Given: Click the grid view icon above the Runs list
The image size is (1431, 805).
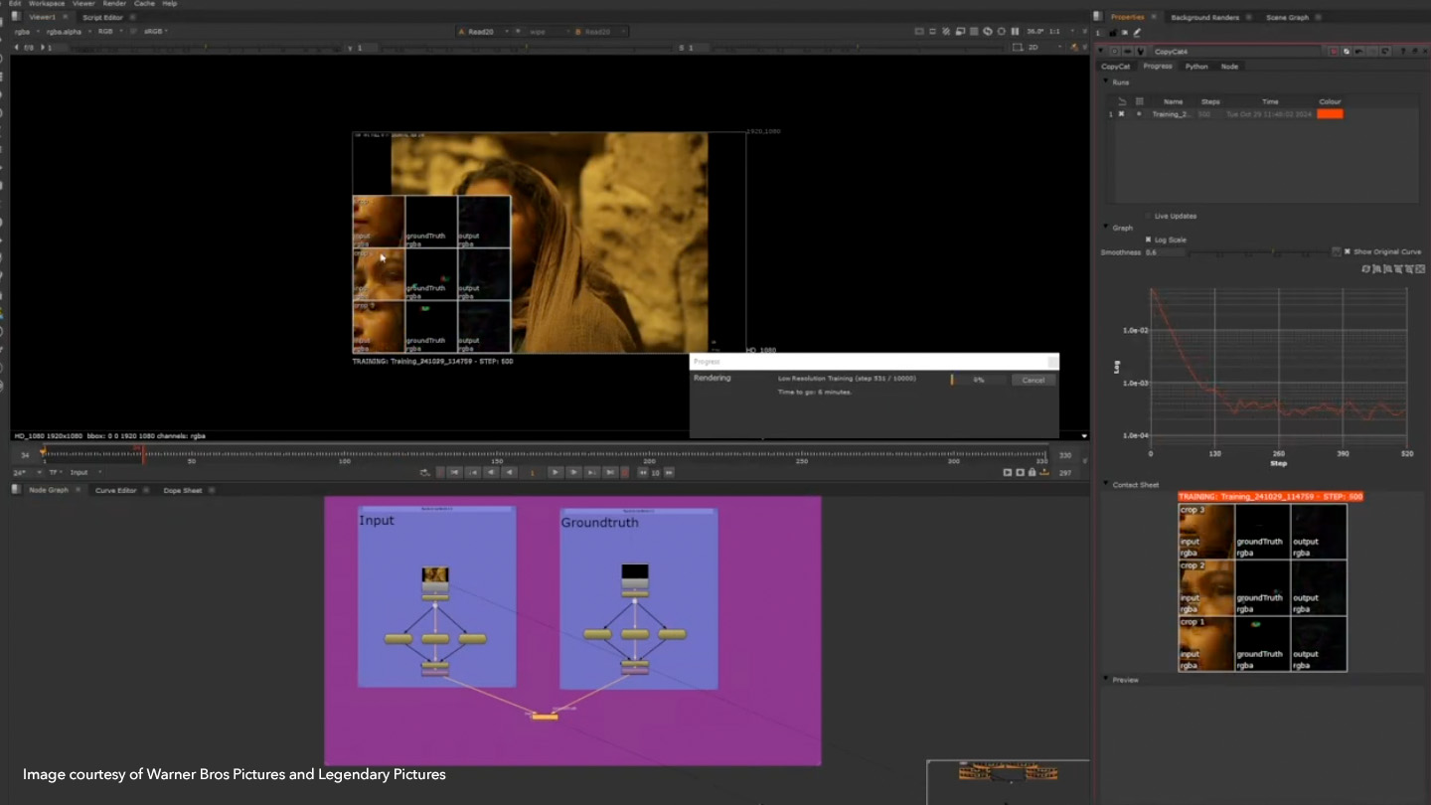Looking at the screenshot, I should [x=1139, y=100].
